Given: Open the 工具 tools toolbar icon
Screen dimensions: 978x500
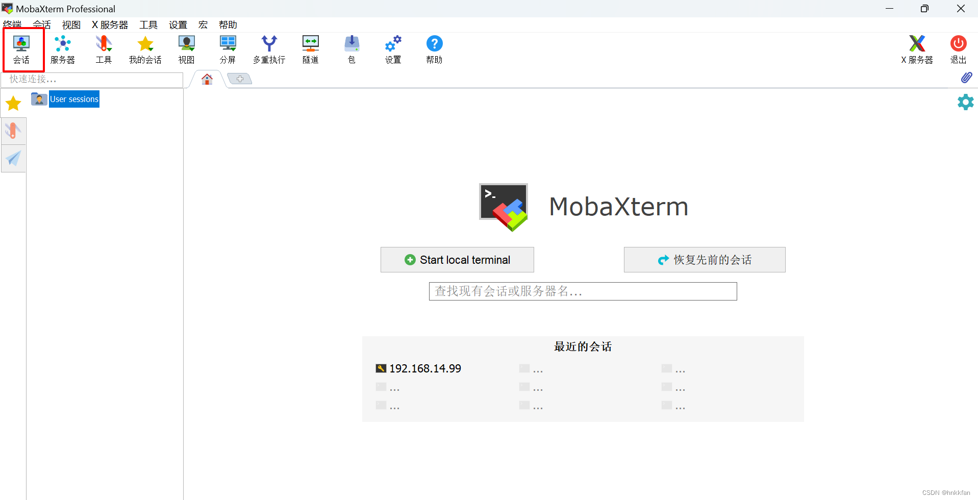Looking at the screenshot, I should pyautogui.click(x=104, y=49).
